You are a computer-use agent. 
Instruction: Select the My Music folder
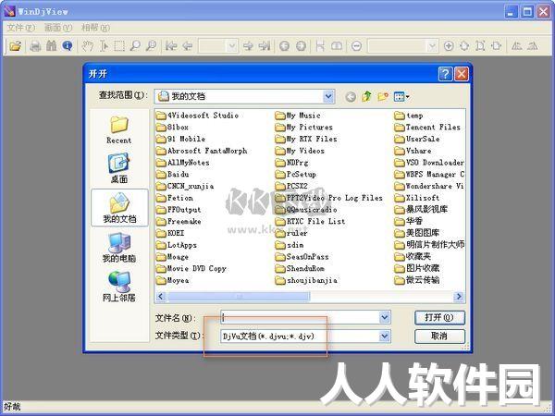(x=298, y=116)
